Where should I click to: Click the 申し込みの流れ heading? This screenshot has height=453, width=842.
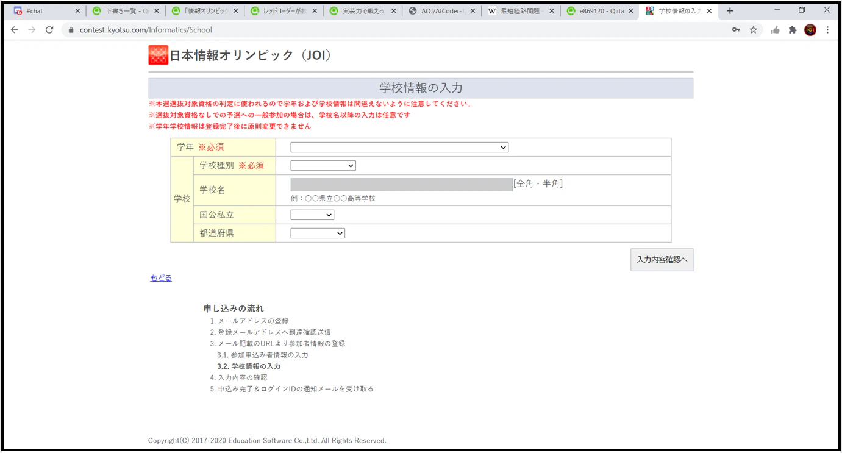click(234, 309)
